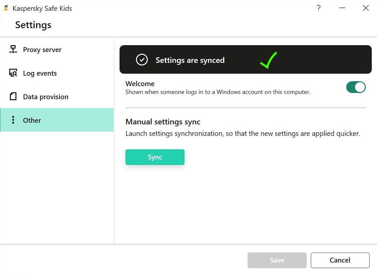Click the greyed-out Save button
This screenshot has width=377, height=276.
pos(277,260)
